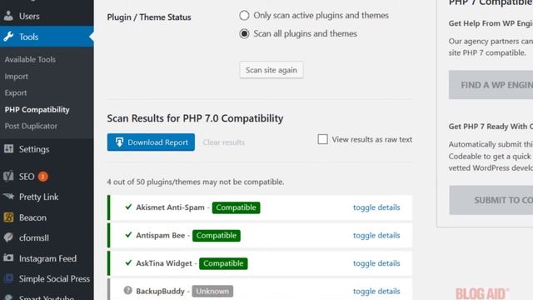Go to Export submenu item
The height and width of the screenshot is (300, 533).
16,92
